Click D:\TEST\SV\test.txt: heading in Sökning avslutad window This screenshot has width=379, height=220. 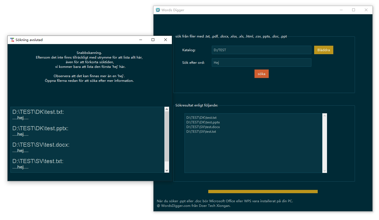38,161
